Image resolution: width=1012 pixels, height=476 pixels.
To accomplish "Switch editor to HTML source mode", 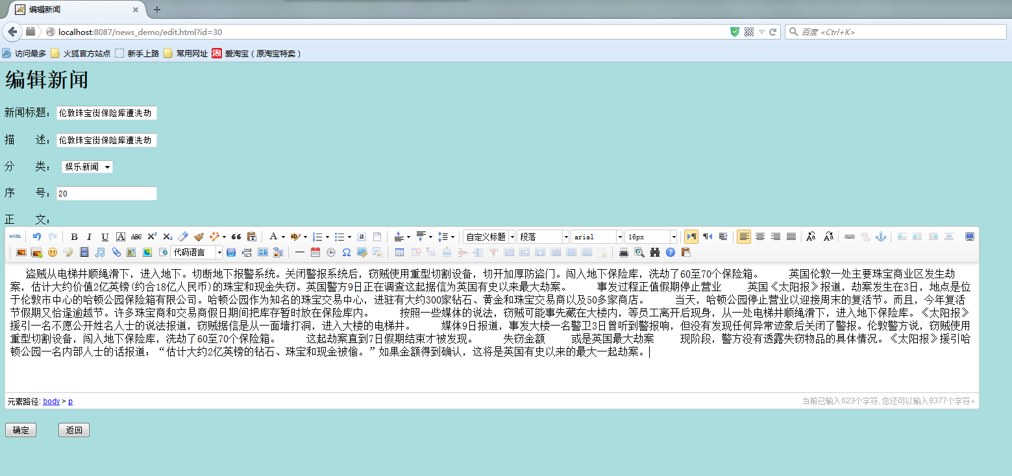I will point(15,237).
